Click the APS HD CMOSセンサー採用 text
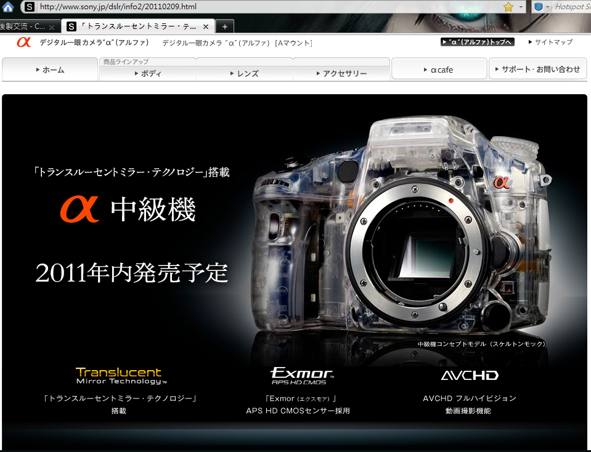 pyautogui.click(x=298, y=411)
